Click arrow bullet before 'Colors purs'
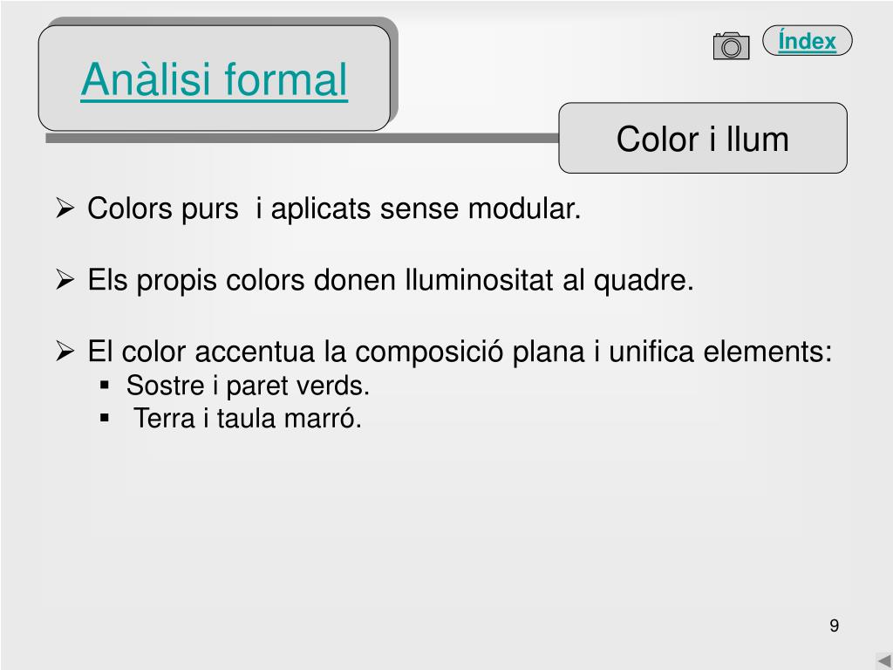Image resolution: width=893 pixels, height=670 pixels. coord(65,208)
